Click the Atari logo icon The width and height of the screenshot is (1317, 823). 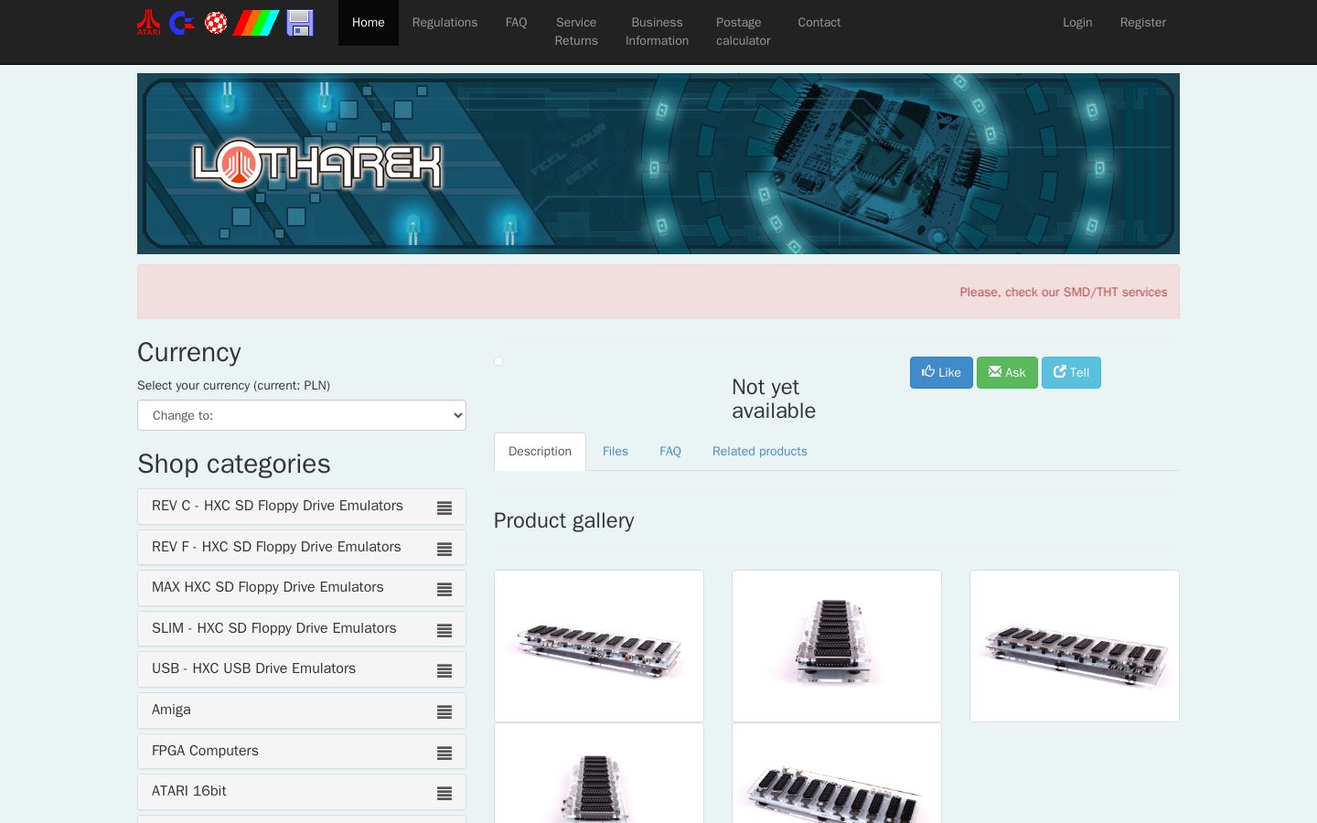(148, 22)
